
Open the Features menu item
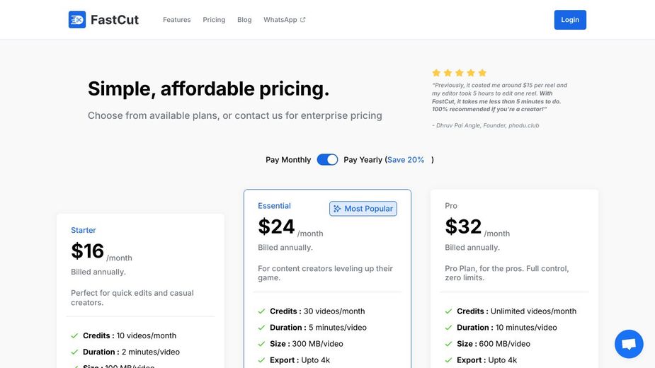(176, 20)
